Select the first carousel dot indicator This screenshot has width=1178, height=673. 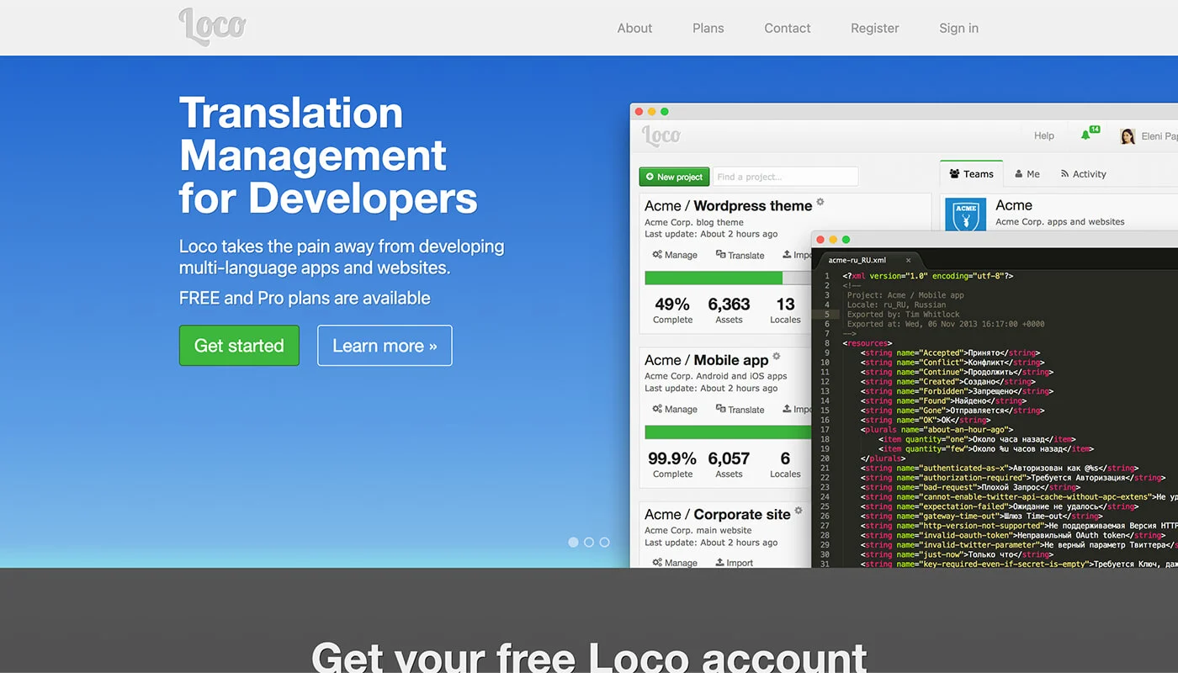coord(573,543)
